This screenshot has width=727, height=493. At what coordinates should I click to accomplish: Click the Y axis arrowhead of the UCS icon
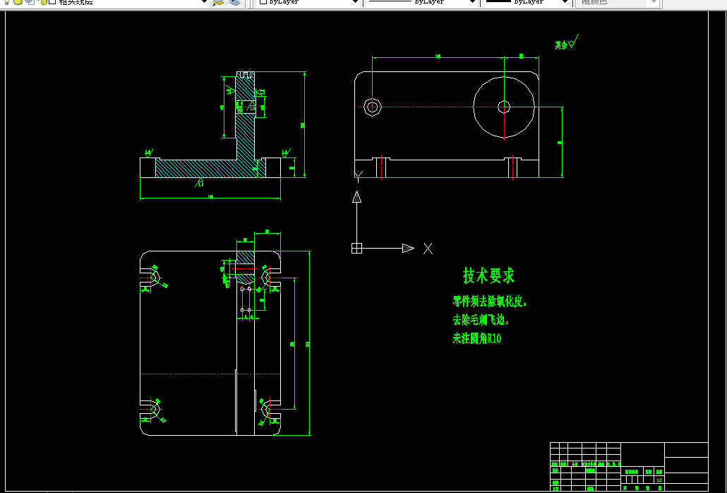(x=356, y=197)
